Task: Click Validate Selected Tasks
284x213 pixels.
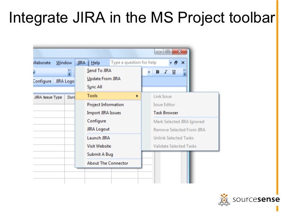Action: click(x=180, y=146)
